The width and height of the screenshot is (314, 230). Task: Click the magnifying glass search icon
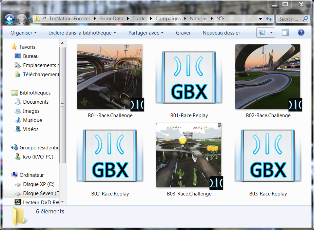click(306, 19)
